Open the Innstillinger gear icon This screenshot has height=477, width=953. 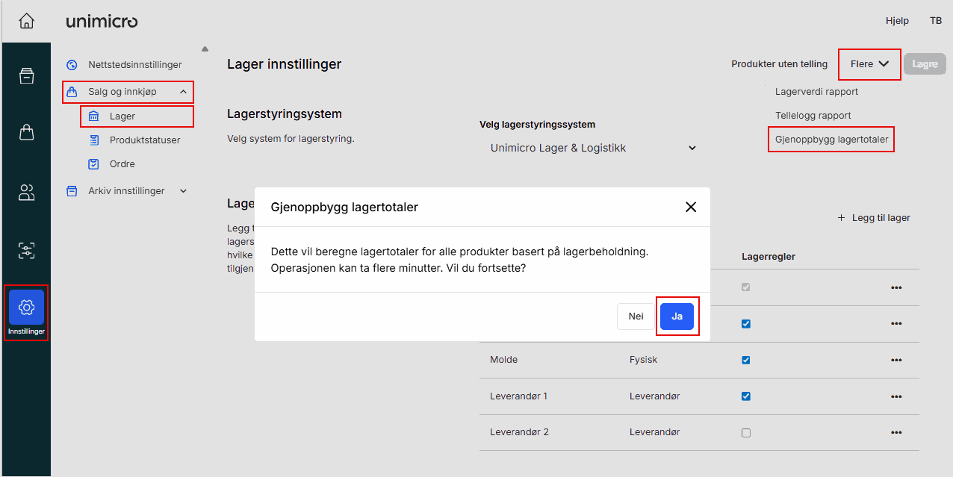[26, 307]
